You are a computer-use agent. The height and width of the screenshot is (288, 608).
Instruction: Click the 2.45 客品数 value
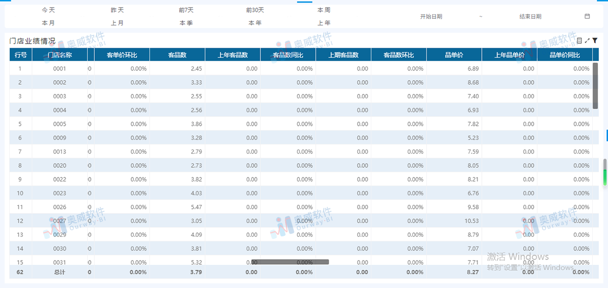coord(197,68)
